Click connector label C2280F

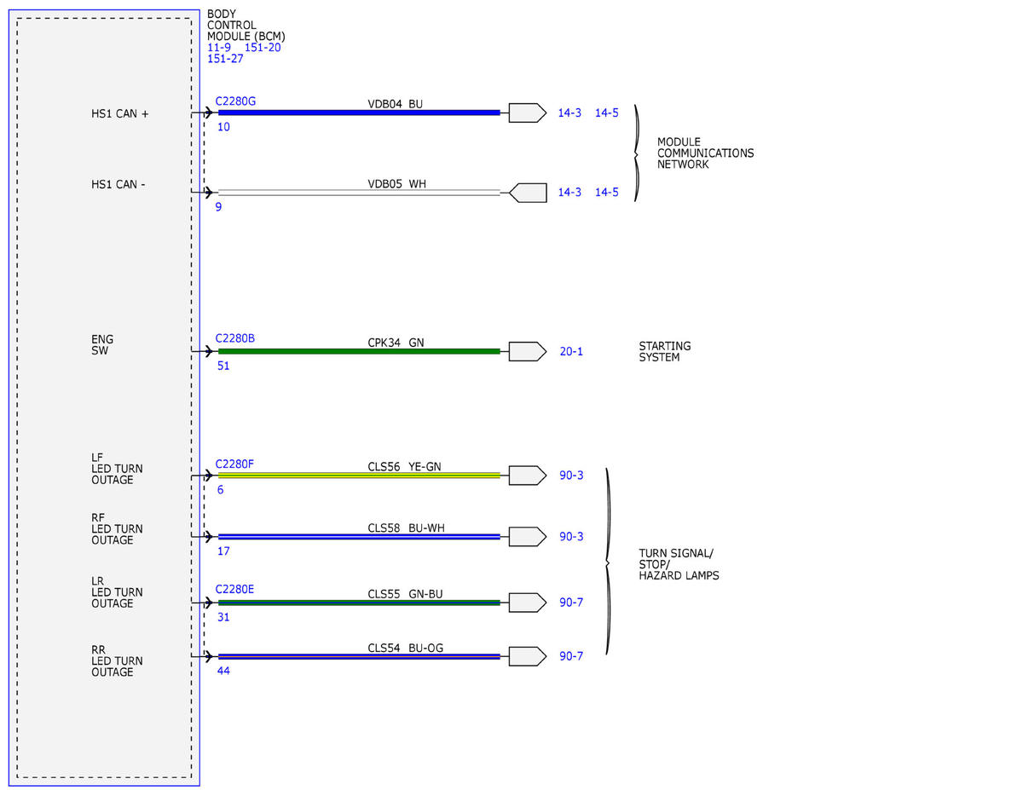pyautogui.click(x=234, y=464)
